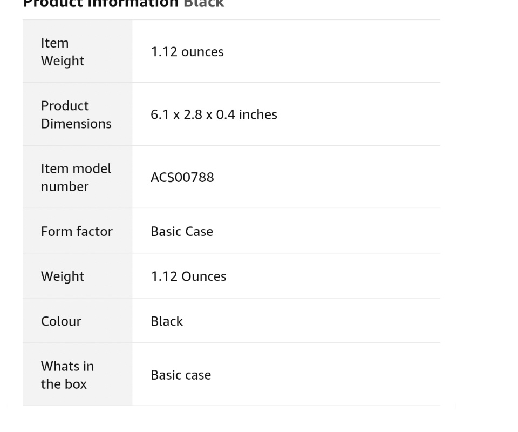Click the "Item model number" label
518x432 pixels.
coord(76,177)
